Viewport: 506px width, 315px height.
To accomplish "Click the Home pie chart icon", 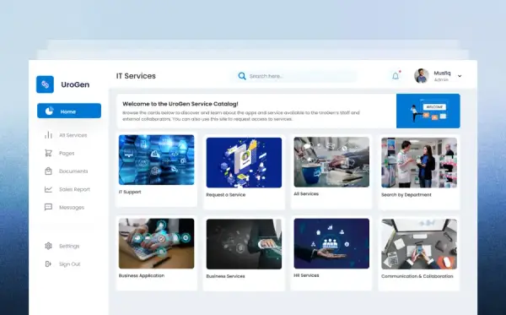I will [49, 111].
